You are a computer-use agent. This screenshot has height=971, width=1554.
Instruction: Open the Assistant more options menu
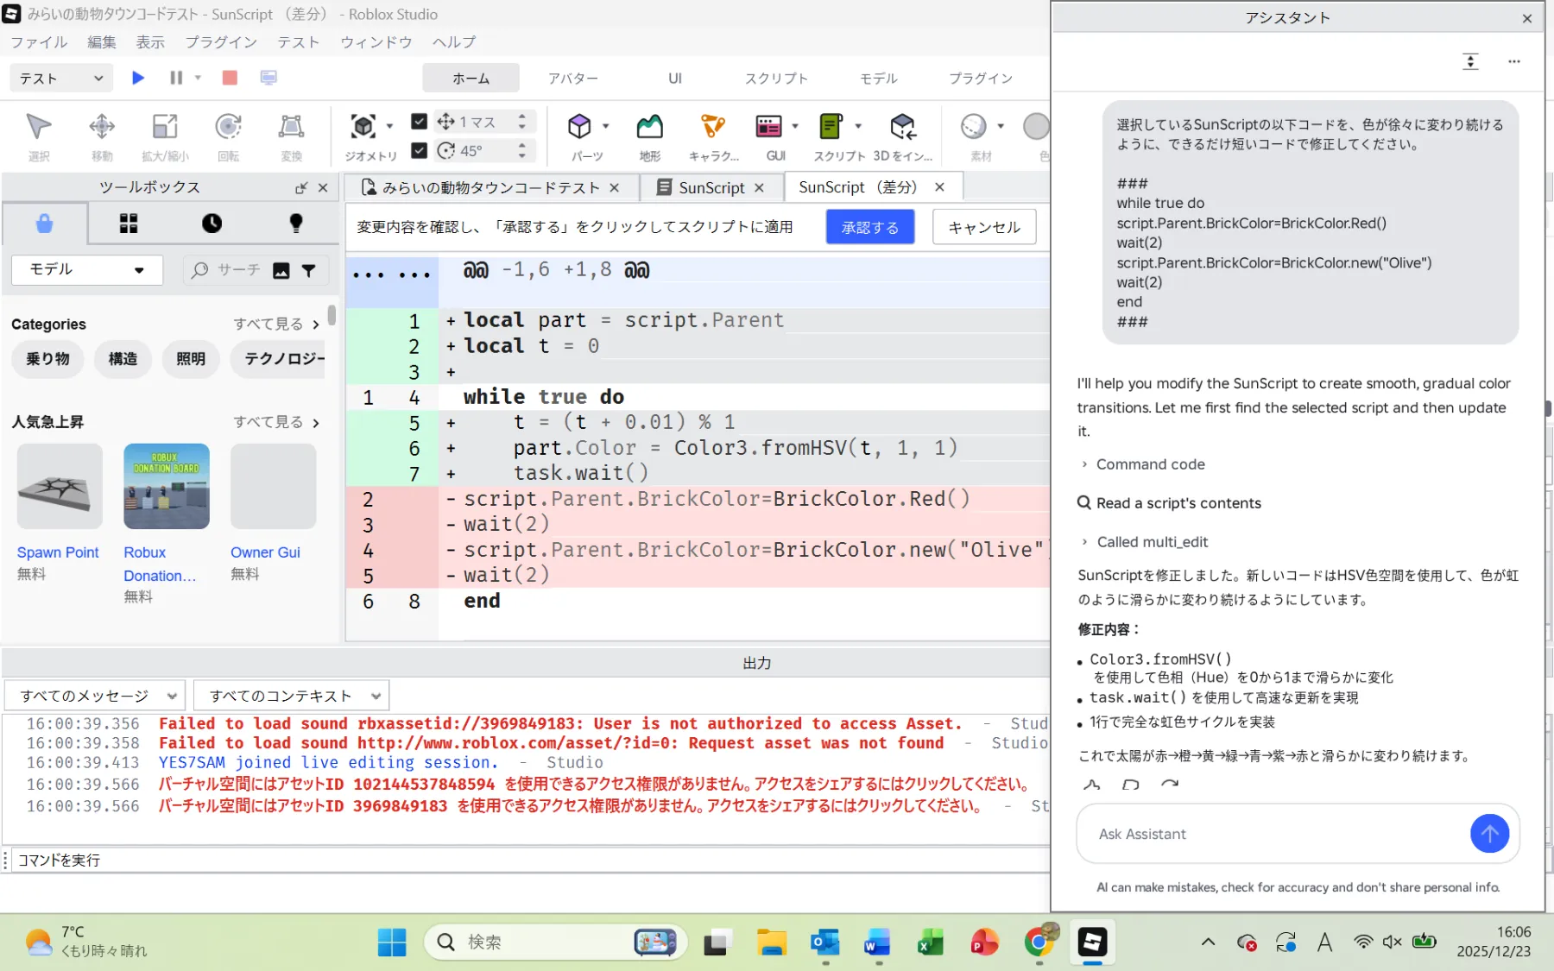(1514, 61)
